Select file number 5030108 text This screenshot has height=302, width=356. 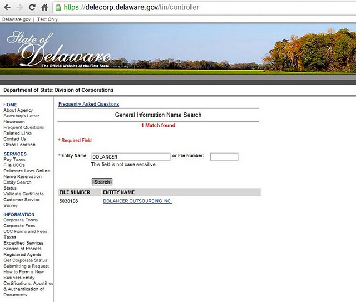pos(68,201)
